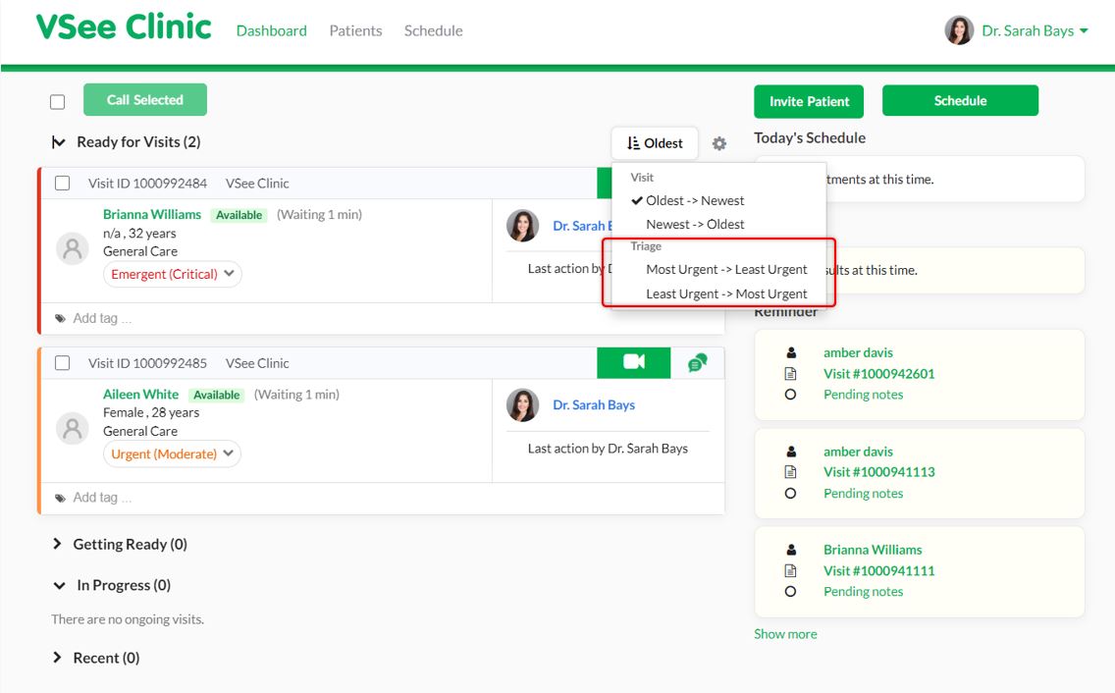
Task: Click the Available badge next to Aileen White
Action: coord(217,395)
